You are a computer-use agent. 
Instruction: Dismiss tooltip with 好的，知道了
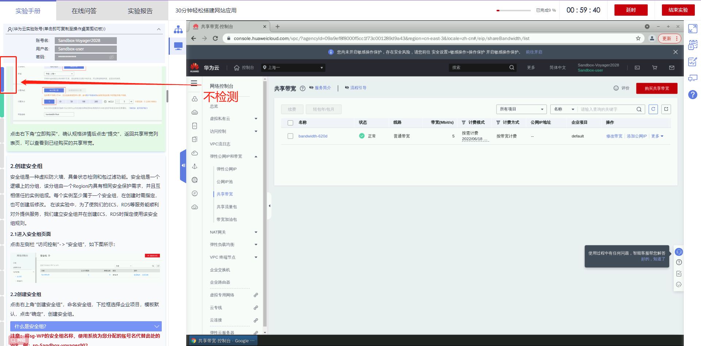tap(653, 259)
